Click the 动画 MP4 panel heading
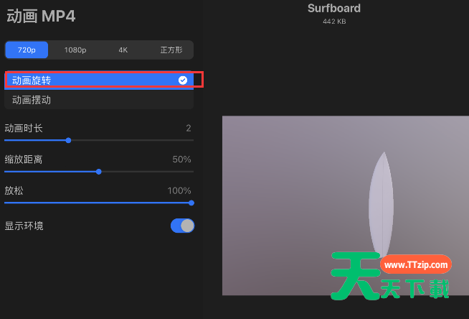 (x=41, y=16)
